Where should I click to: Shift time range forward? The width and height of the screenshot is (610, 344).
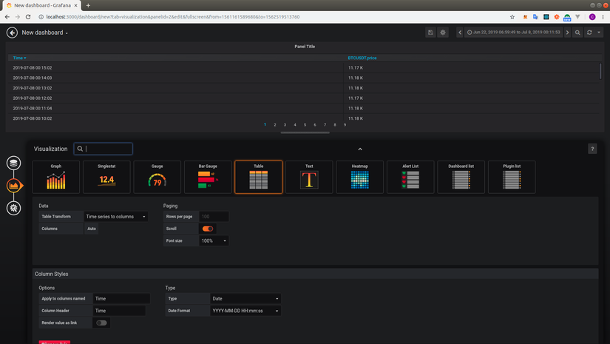tap(567, 33)
